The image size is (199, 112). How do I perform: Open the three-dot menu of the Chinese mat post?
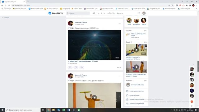[x=119, y=76]
